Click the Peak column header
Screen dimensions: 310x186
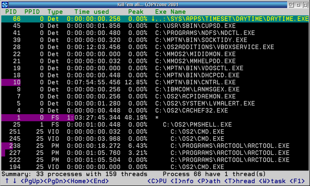(136, 12)
